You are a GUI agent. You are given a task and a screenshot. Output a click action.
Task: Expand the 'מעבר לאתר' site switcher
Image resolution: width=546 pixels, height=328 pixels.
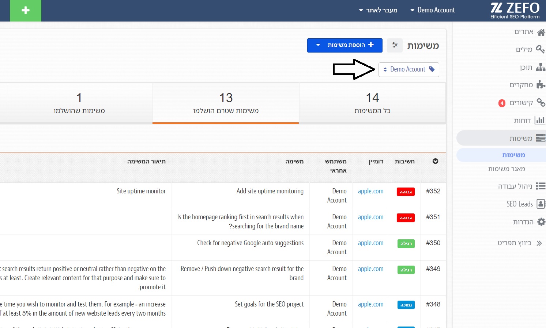tap(378, 10)
